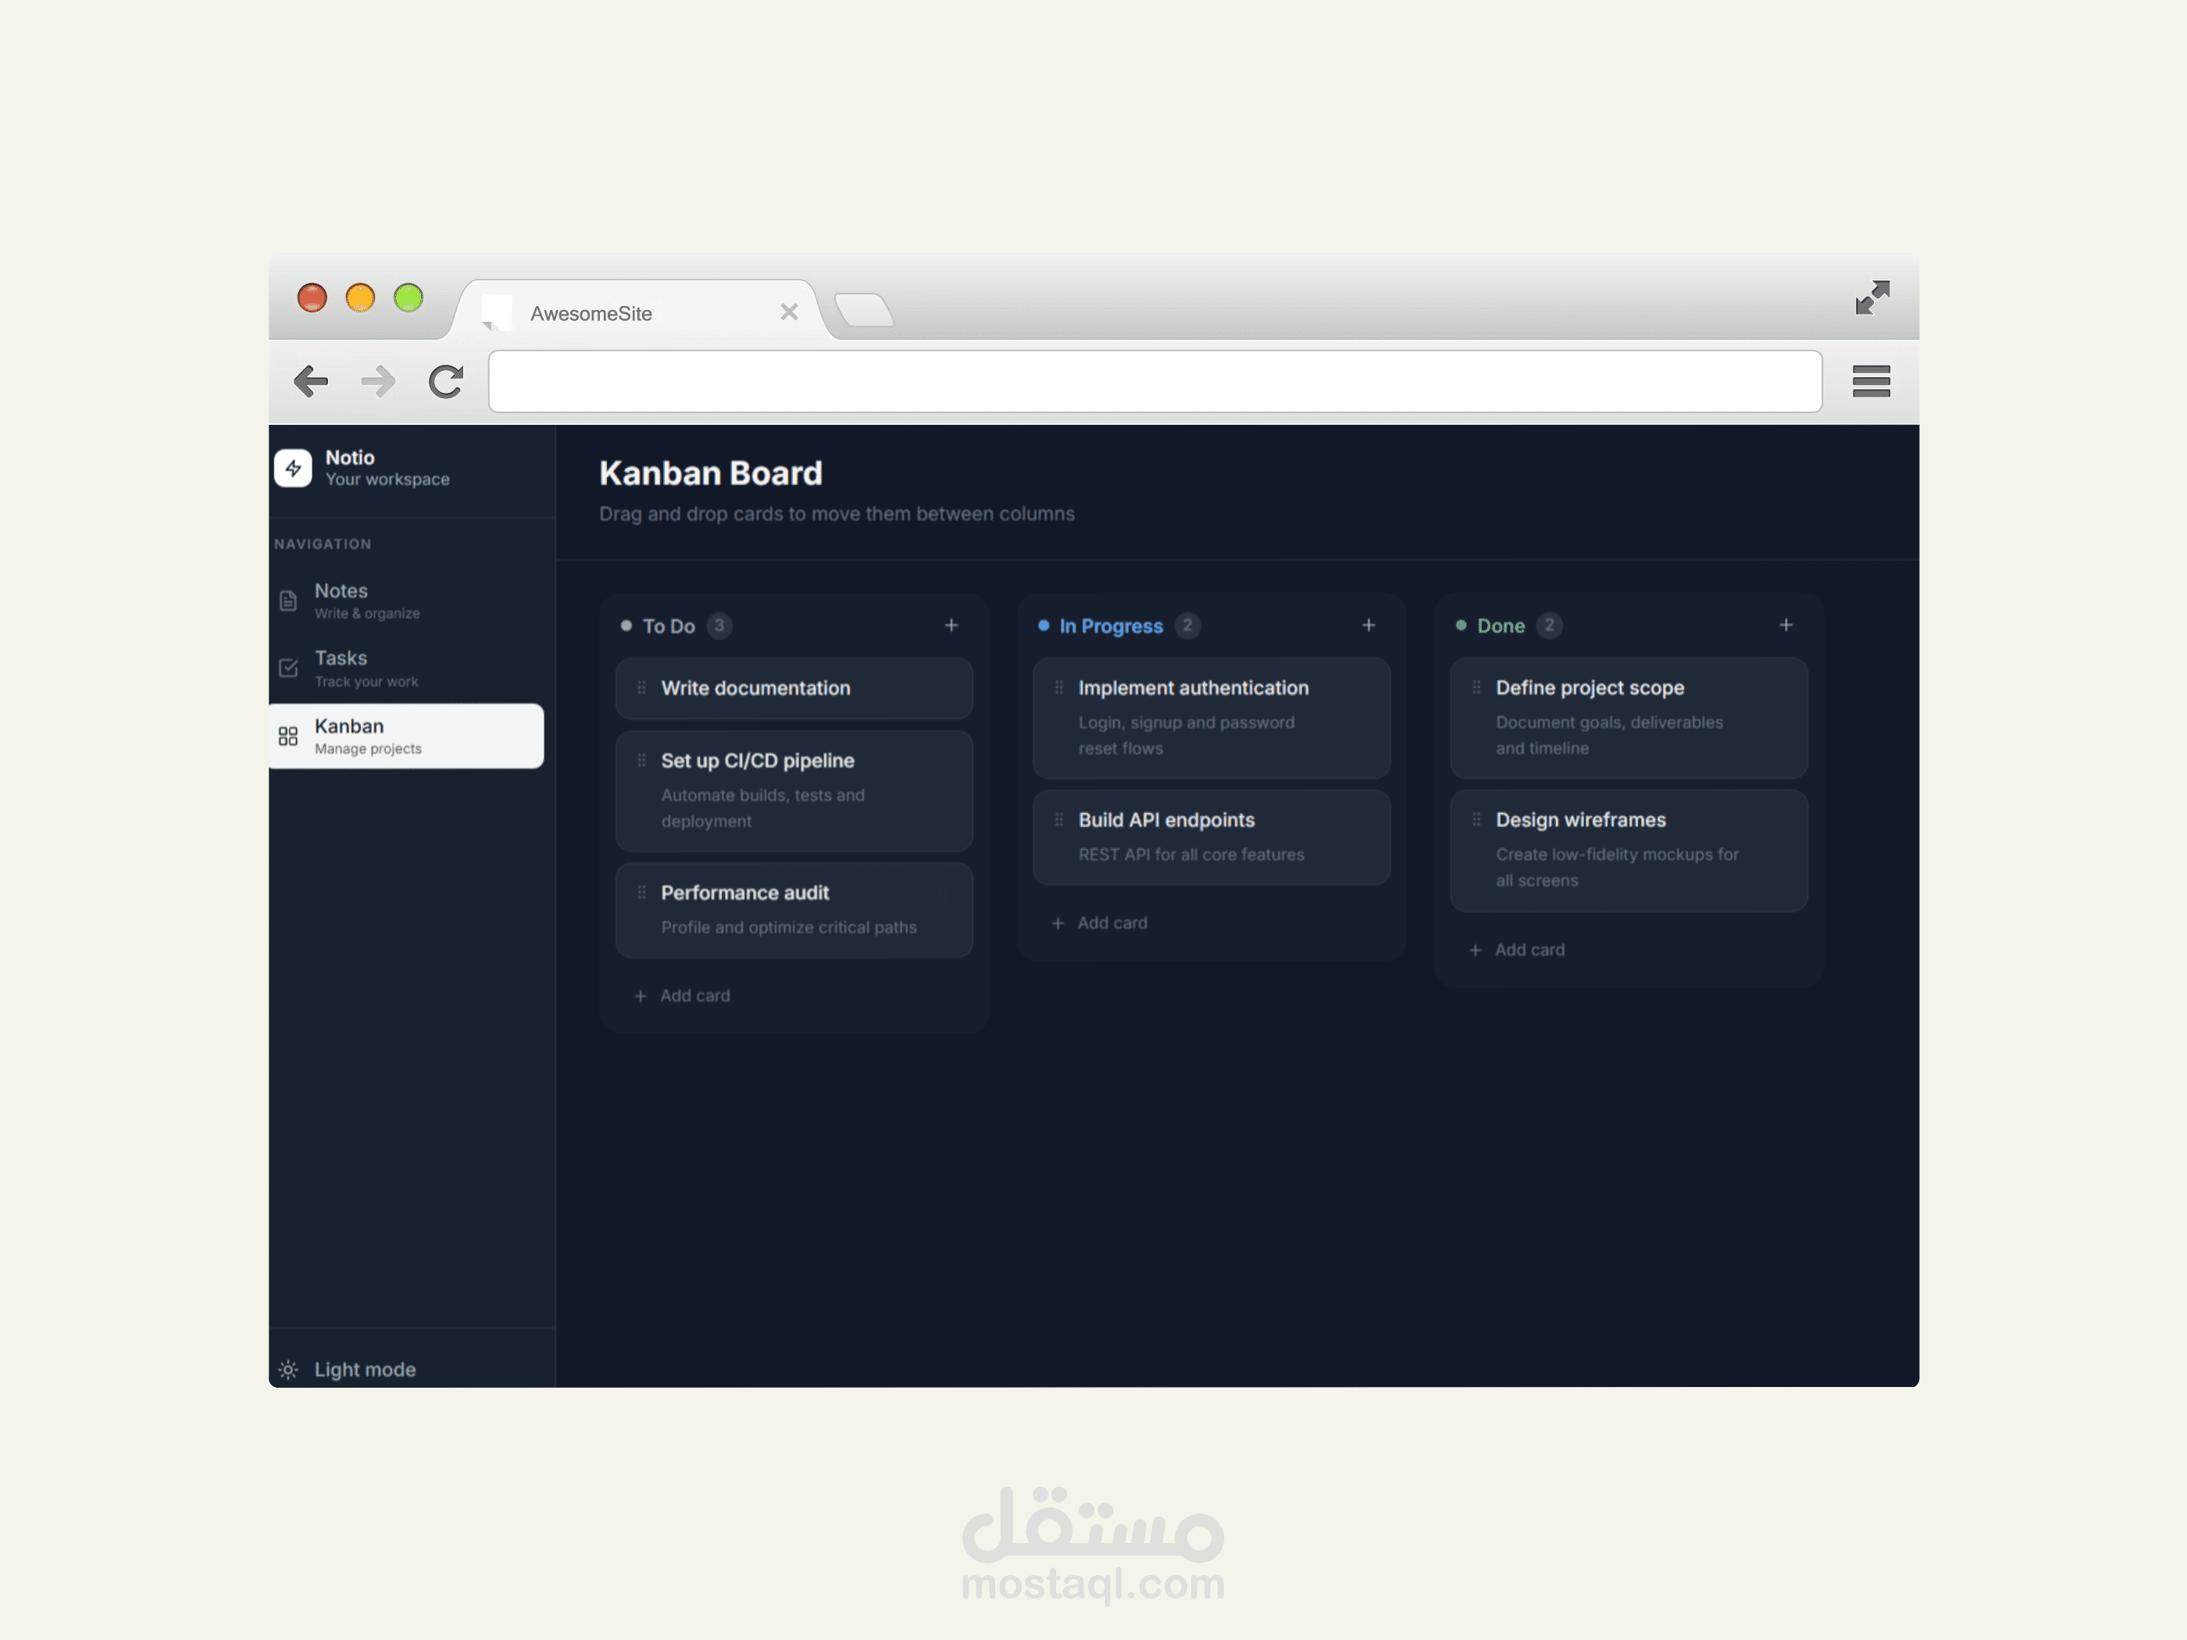Click the Done count badge 2
This screenshot has width=2187, height=1640.
(x=1550, y=626)
